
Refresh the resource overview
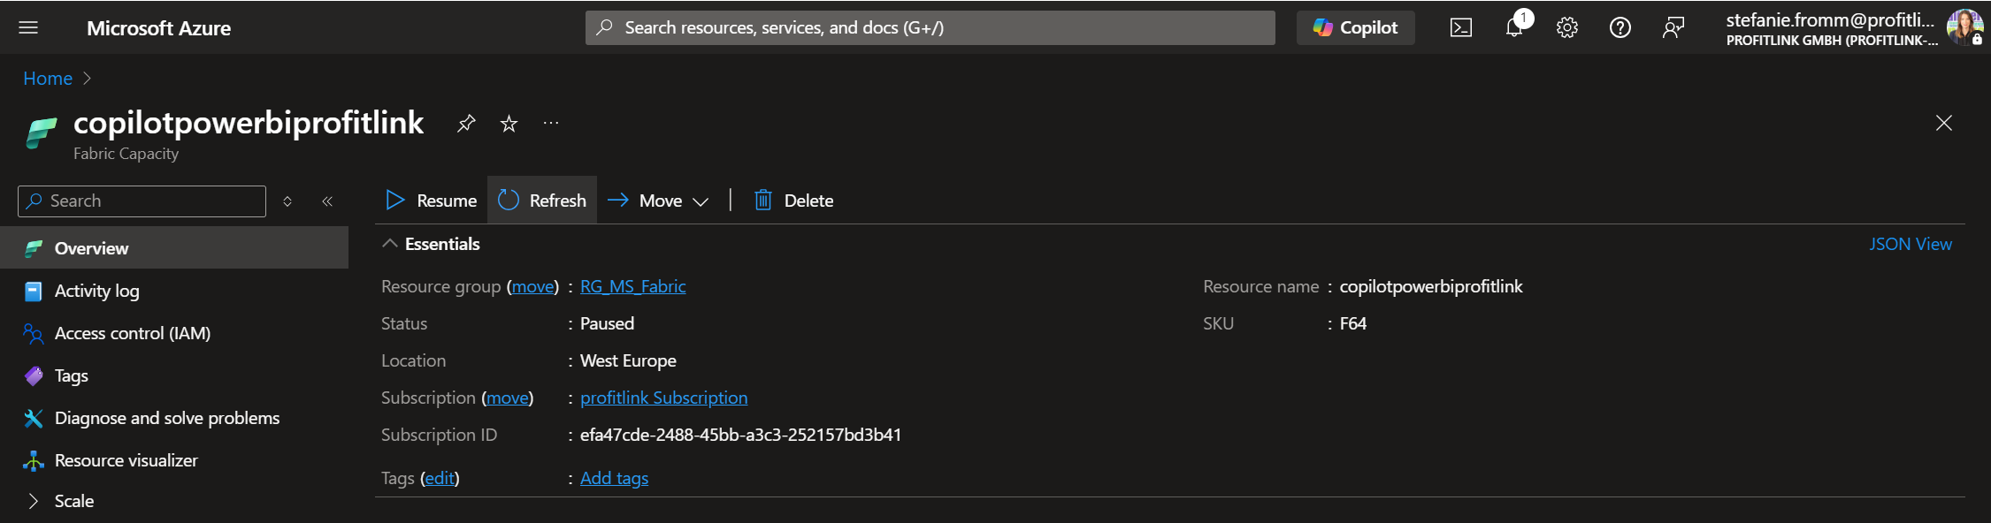click(542, 201)
